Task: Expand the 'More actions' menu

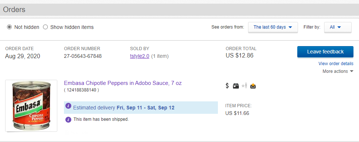Action: 338,71
